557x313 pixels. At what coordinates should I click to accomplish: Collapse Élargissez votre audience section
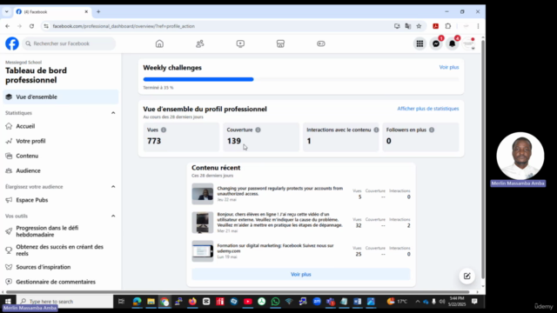tap(113, 187)
